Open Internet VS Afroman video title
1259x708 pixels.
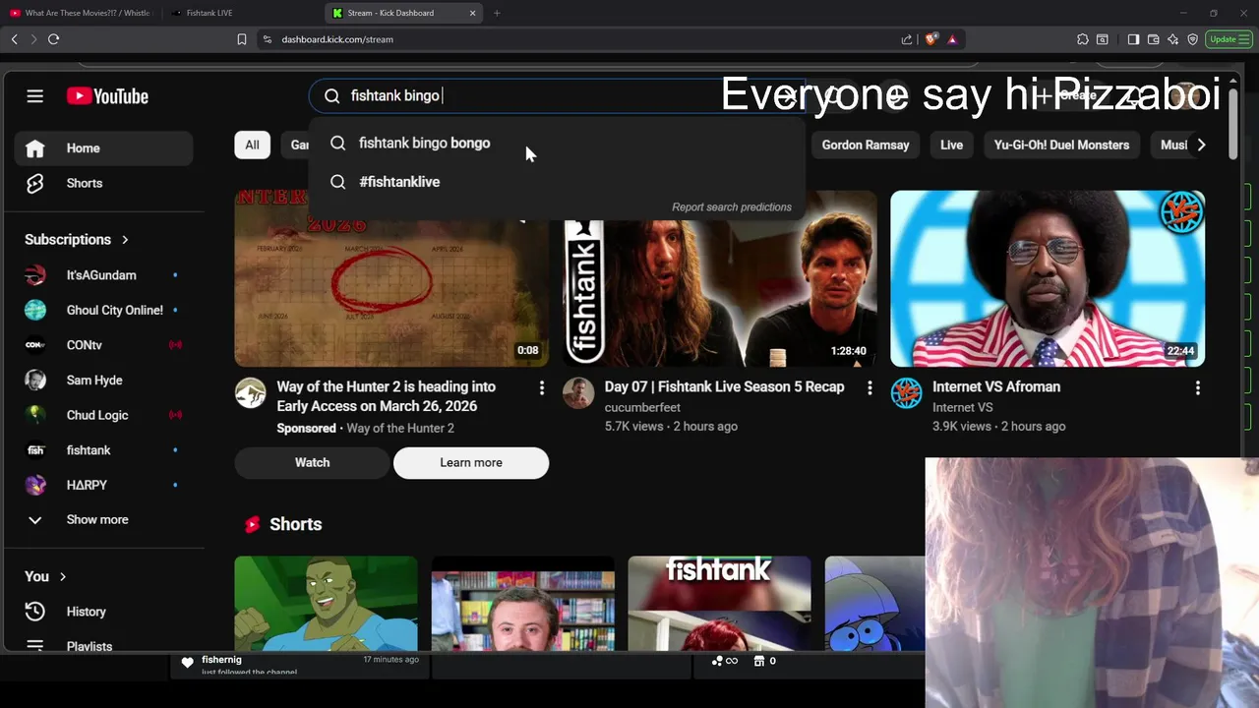(x=996, y=386)
